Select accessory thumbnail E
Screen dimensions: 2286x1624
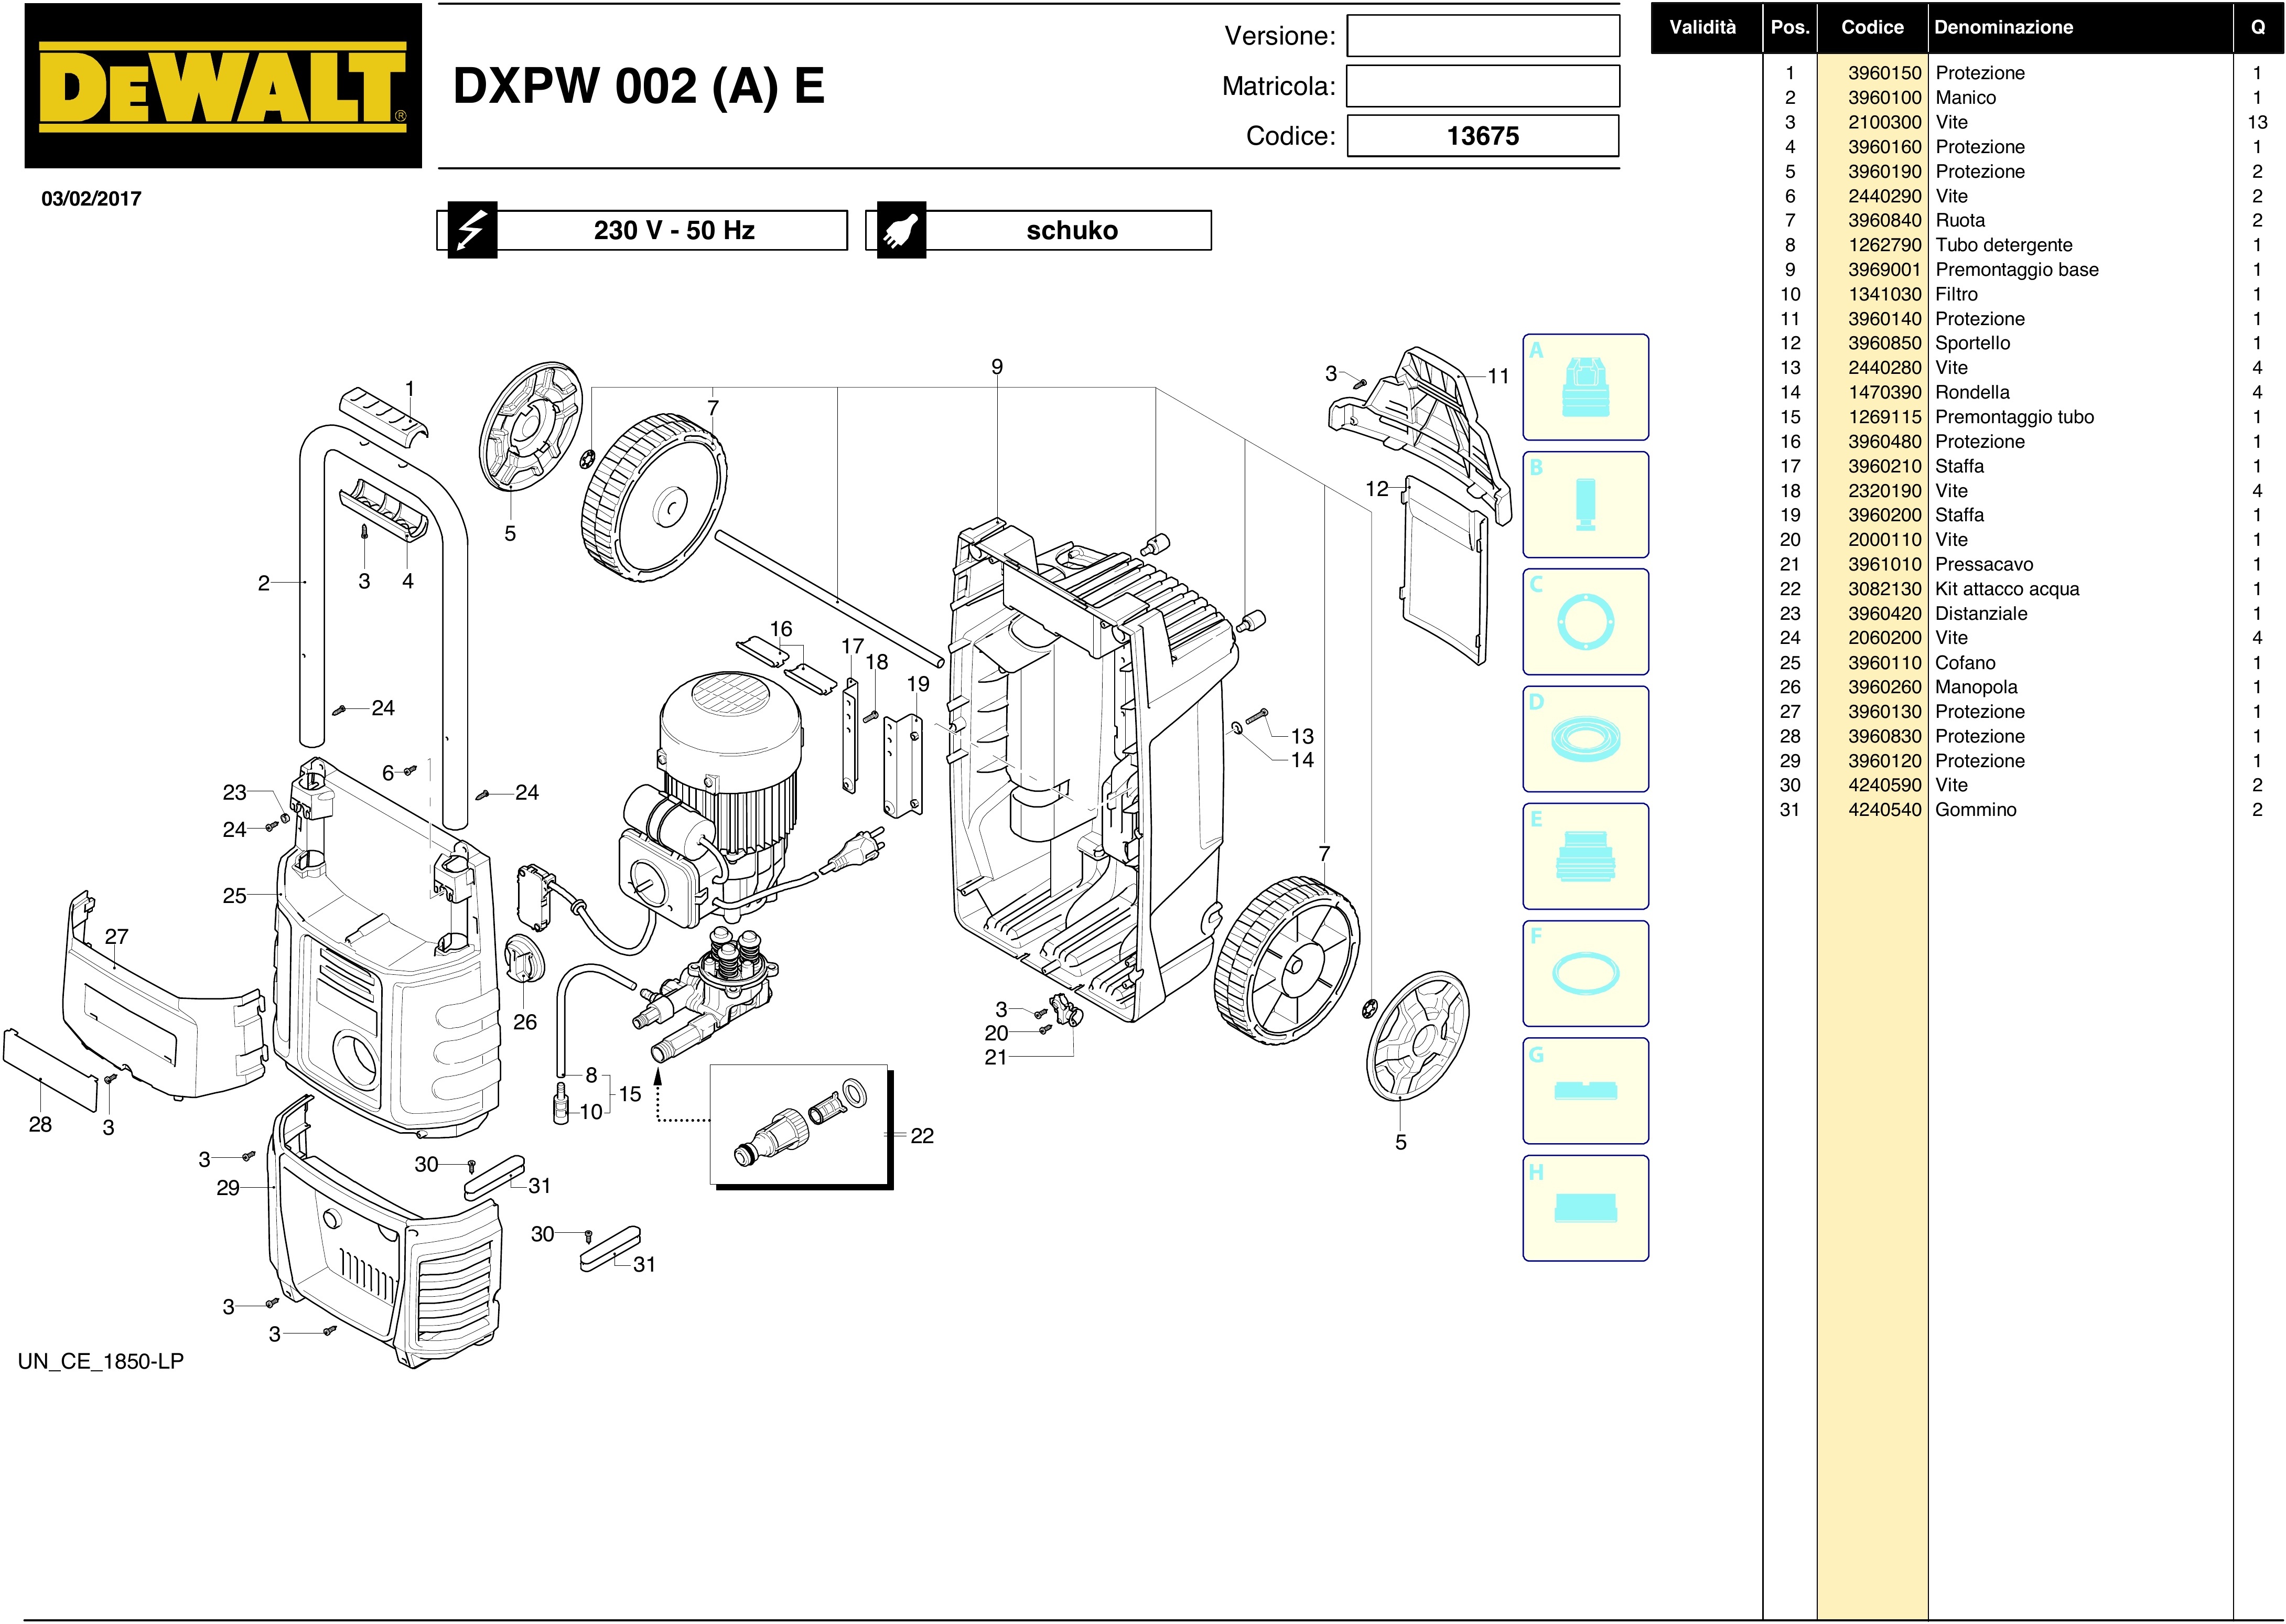[1585, 856]
